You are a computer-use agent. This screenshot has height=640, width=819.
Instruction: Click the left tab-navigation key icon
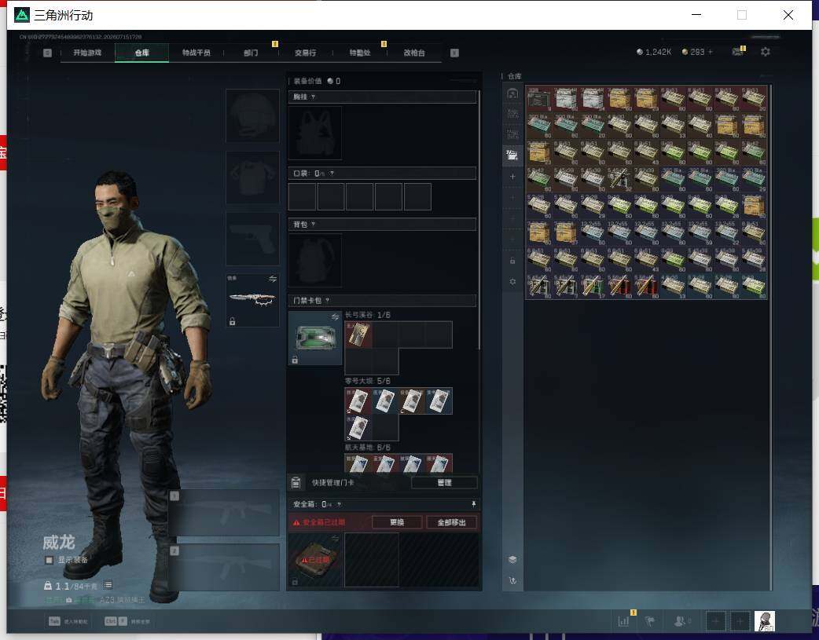tap(47, 53)
